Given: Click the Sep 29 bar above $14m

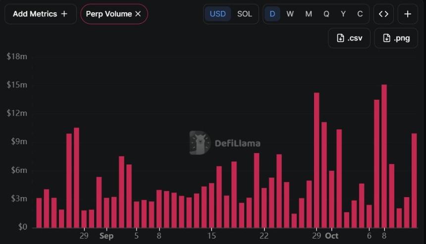Looking at the screenshot, I should pyautogui.click(x=317, y=161).
